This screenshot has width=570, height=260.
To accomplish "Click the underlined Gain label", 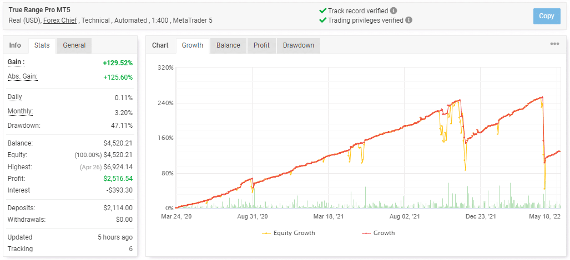I will (x=16, y=62).
